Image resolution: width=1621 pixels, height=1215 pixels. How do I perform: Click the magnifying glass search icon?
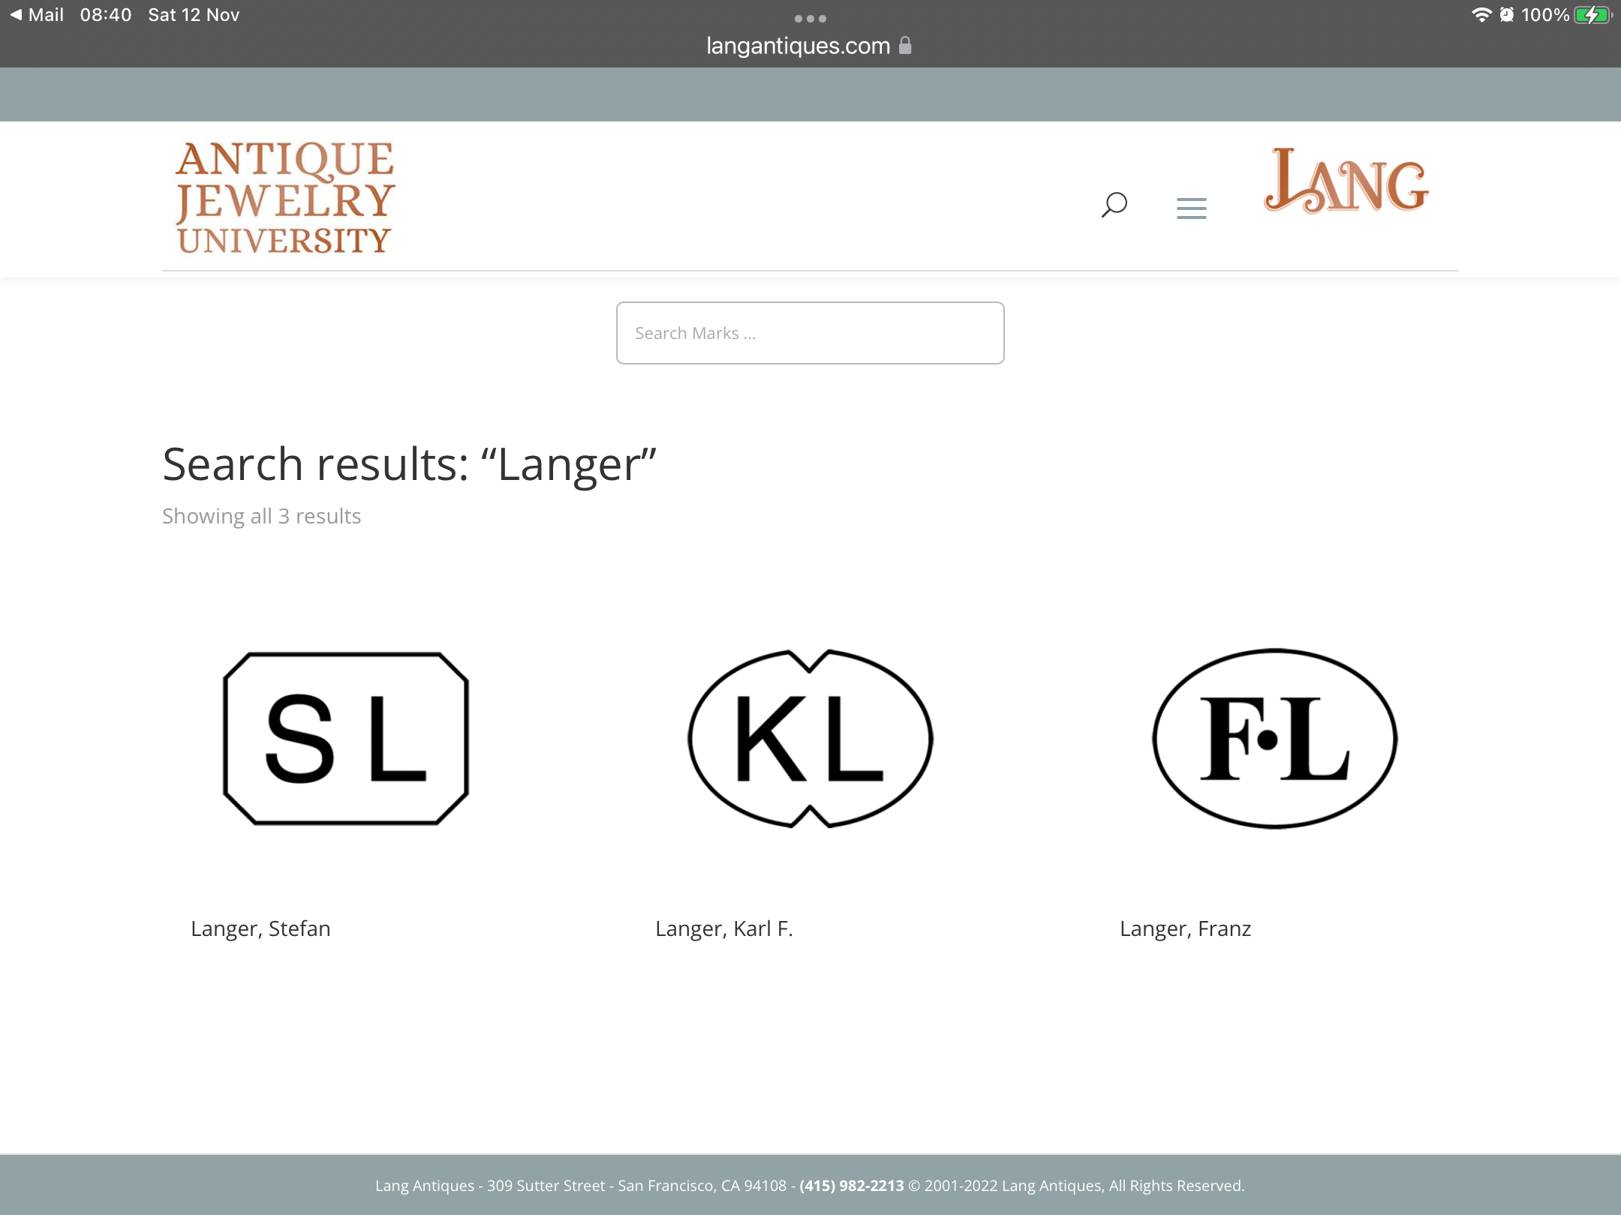pos(1114,204)
